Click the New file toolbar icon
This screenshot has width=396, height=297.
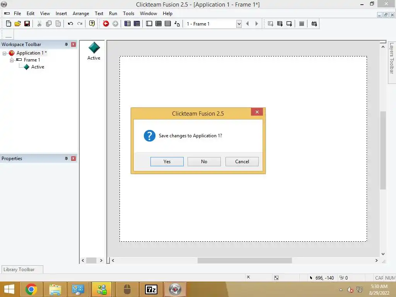(x=9, y=24)
